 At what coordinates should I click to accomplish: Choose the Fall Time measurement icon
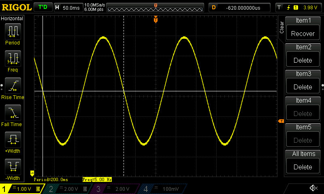[x=13, y=113]
